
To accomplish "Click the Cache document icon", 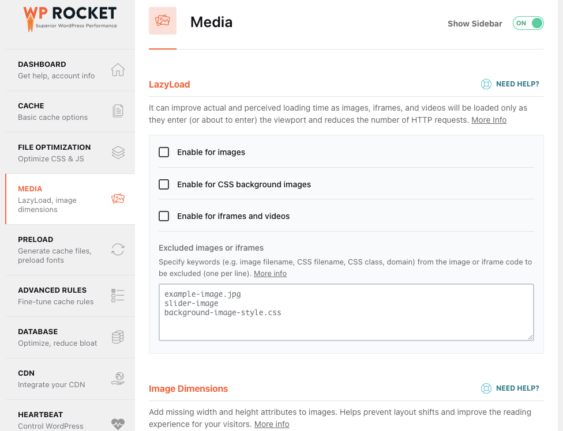I will [x=118, y=111].
